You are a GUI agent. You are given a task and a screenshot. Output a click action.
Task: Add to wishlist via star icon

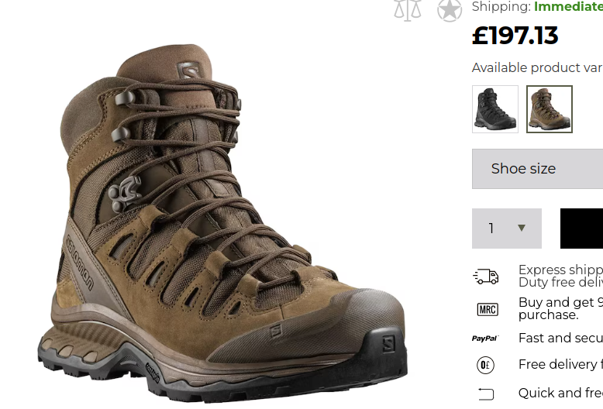click(450, 10)
